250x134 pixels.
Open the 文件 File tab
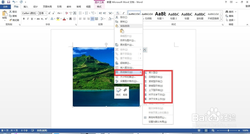[x=5, y=7]
